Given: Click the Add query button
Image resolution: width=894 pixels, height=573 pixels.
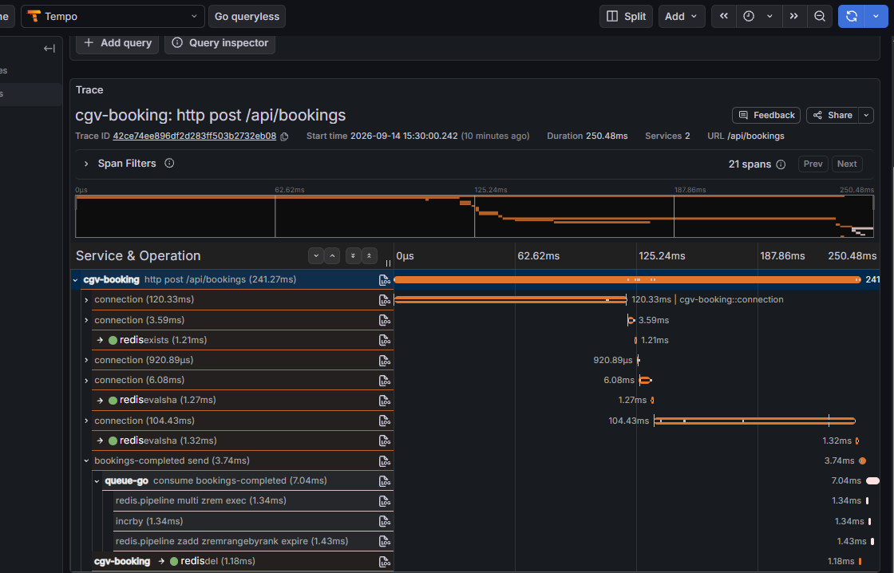Looking at the screenshot, I should 117,43.
